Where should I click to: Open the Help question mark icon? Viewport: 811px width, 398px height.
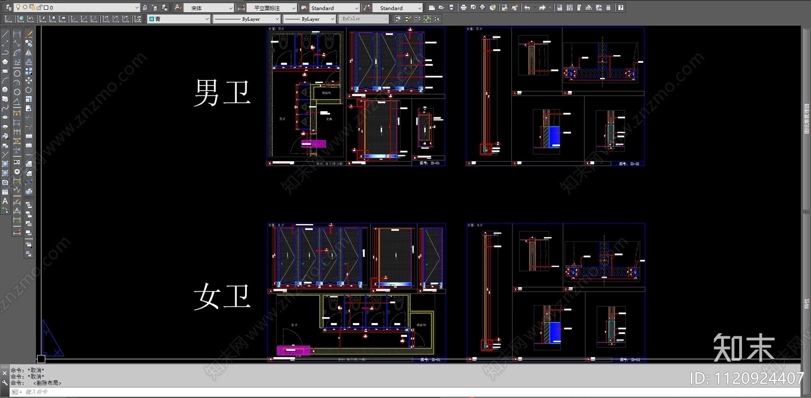click(620, 8)
